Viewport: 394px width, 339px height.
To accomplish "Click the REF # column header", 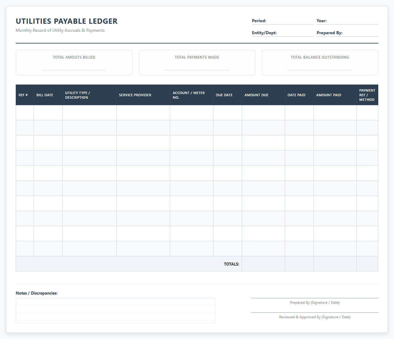I will [x=25, y=95].
